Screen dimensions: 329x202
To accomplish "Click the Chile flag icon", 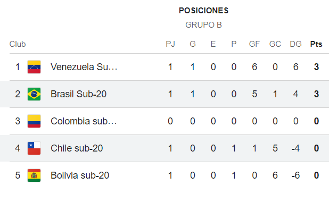I will pos(34,148).
